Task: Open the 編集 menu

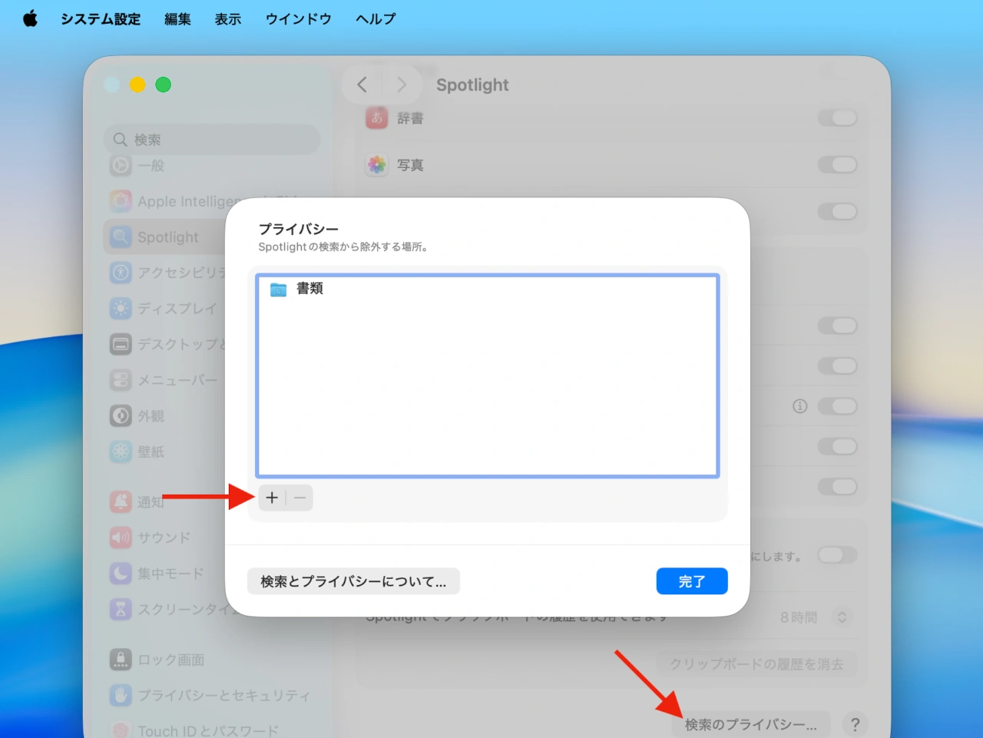Action: pyautogui.click(x=177, y=18)
